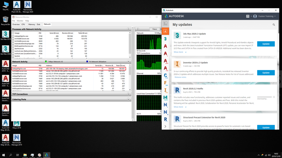Viewport: 282px width, 158px height.
Task: Open 3ds Max from the Autodesk sidebar
Action: tap(165, 39)
